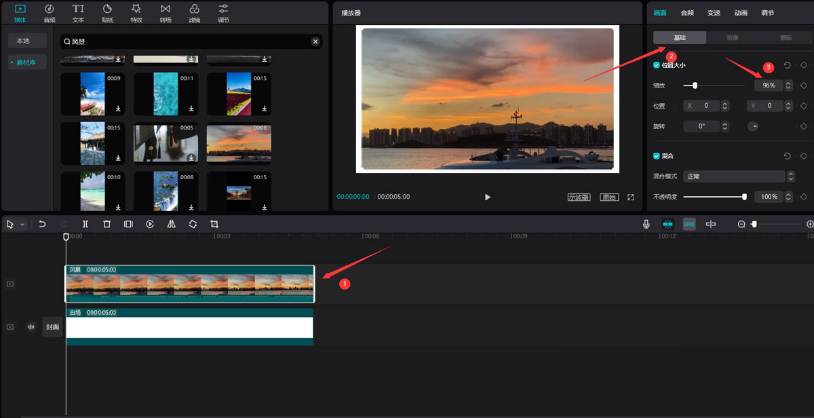Switch to the 动画 animation tab
Screen dimensions: 814x418
click(x=741, y=13)
